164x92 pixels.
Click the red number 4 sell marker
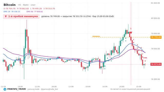pos(137,45)
